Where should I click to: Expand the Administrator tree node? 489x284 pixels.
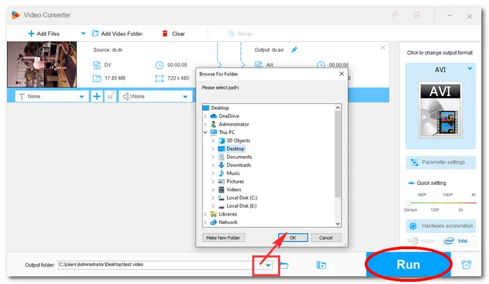(205, 124)
